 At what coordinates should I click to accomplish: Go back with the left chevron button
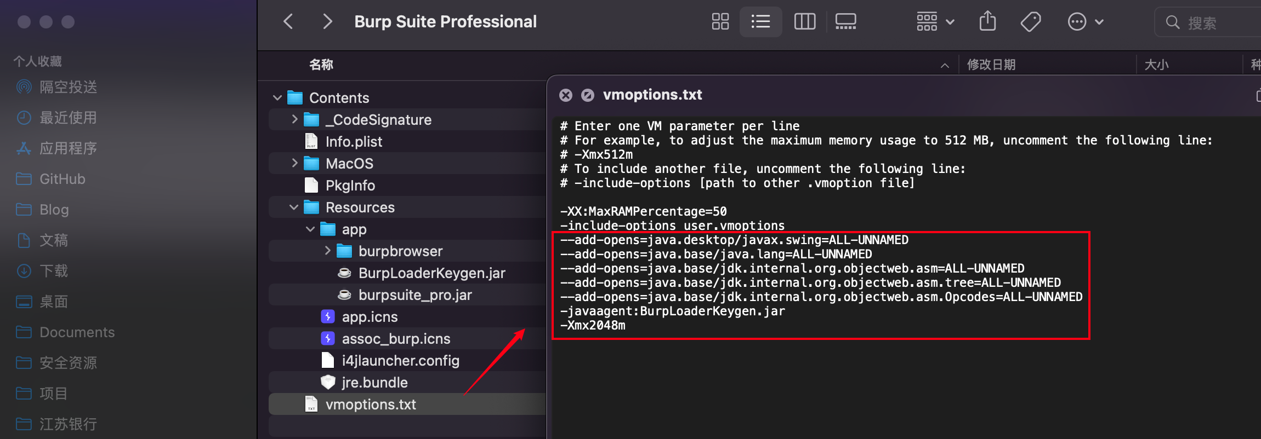(x=288, y=22)
